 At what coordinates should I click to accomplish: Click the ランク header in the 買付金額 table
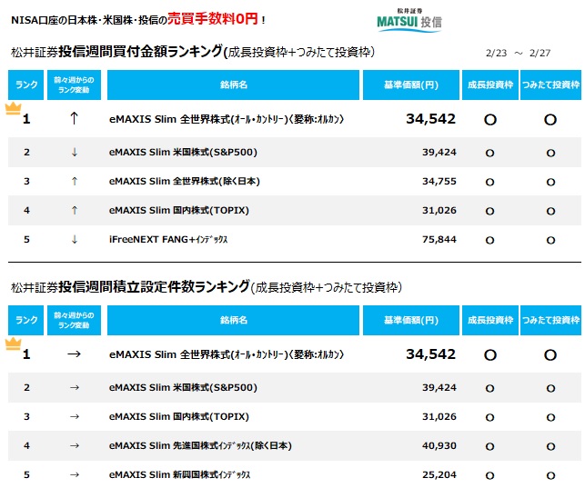click(x=26, y=85)
